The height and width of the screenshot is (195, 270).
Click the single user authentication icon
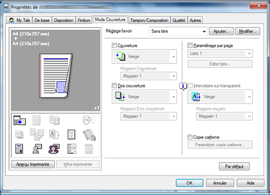pos(37,149)
